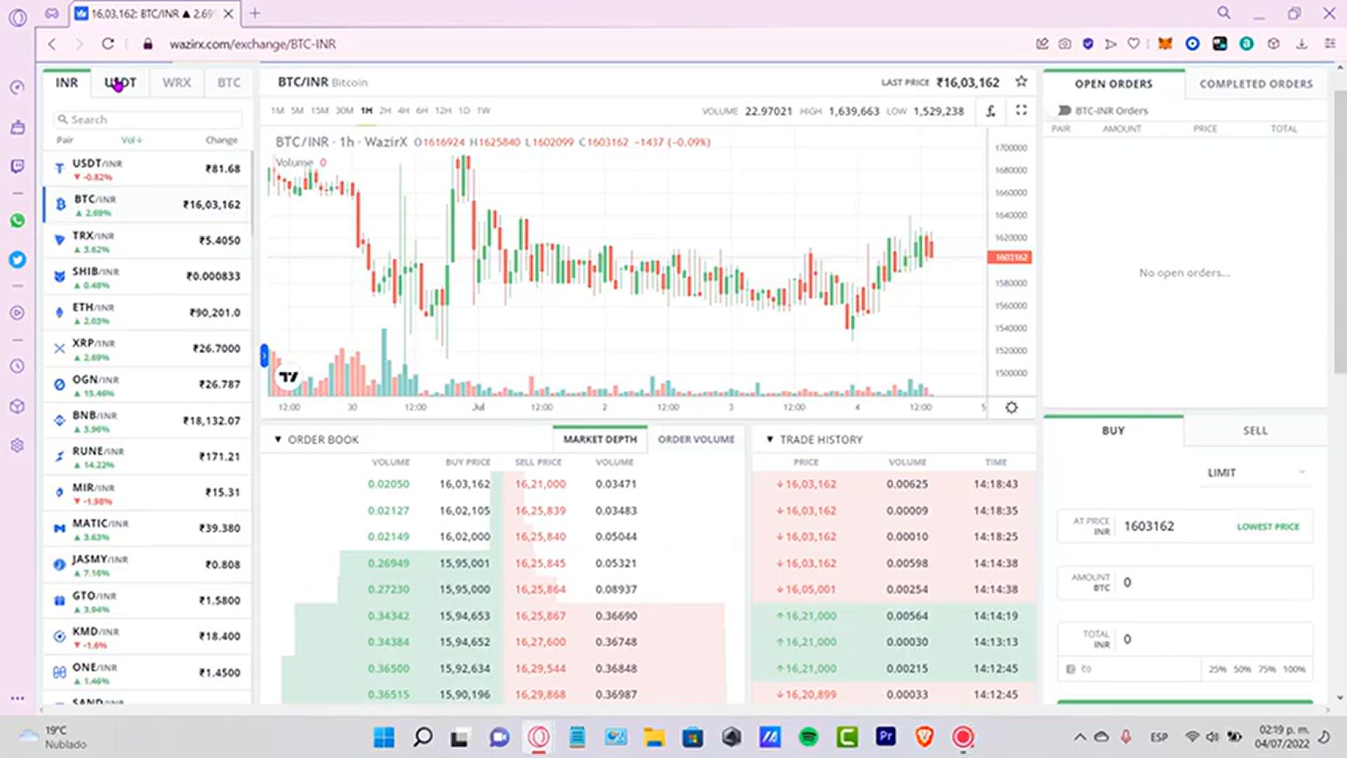Select Market Depth view
Image resolution: width=1347 pixels, height=758 pixels.
click(600, 439)
